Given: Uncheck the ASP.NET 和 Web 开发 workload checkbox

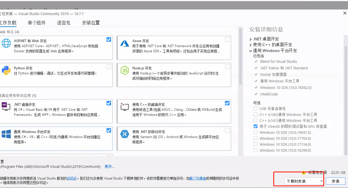Looking at the screenshot, I should (109, 39).
